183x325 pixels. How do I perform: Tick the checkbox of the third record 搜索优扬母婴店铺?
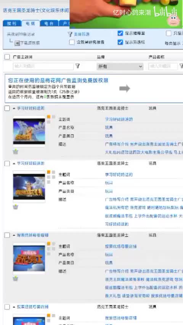(7, 235)
